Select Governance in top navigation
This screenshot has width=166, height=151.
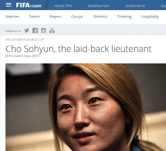click(x=135, y=6)
